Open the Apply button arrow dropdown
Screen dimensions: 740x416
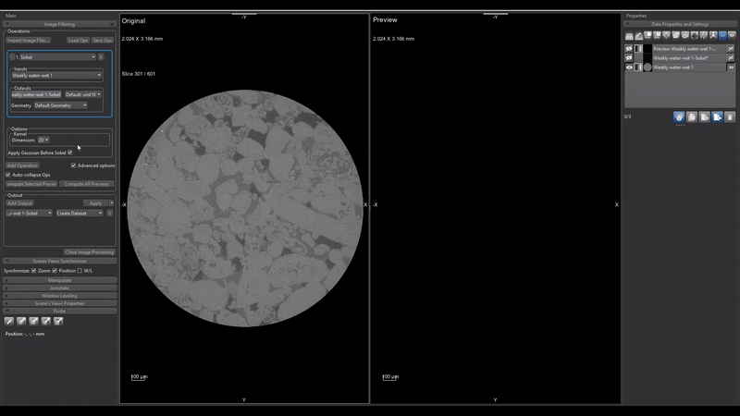(111, 203)
